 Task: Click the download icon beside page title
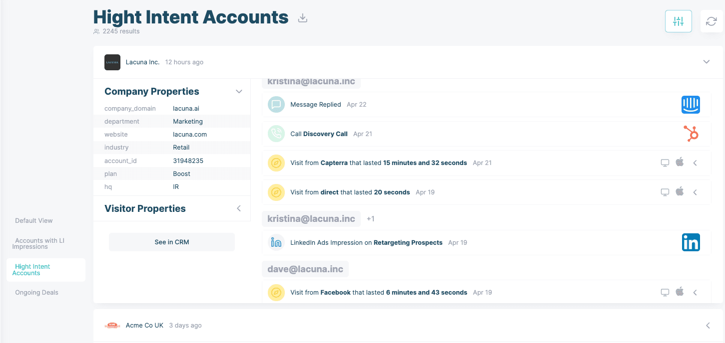[x=302, y=18]
